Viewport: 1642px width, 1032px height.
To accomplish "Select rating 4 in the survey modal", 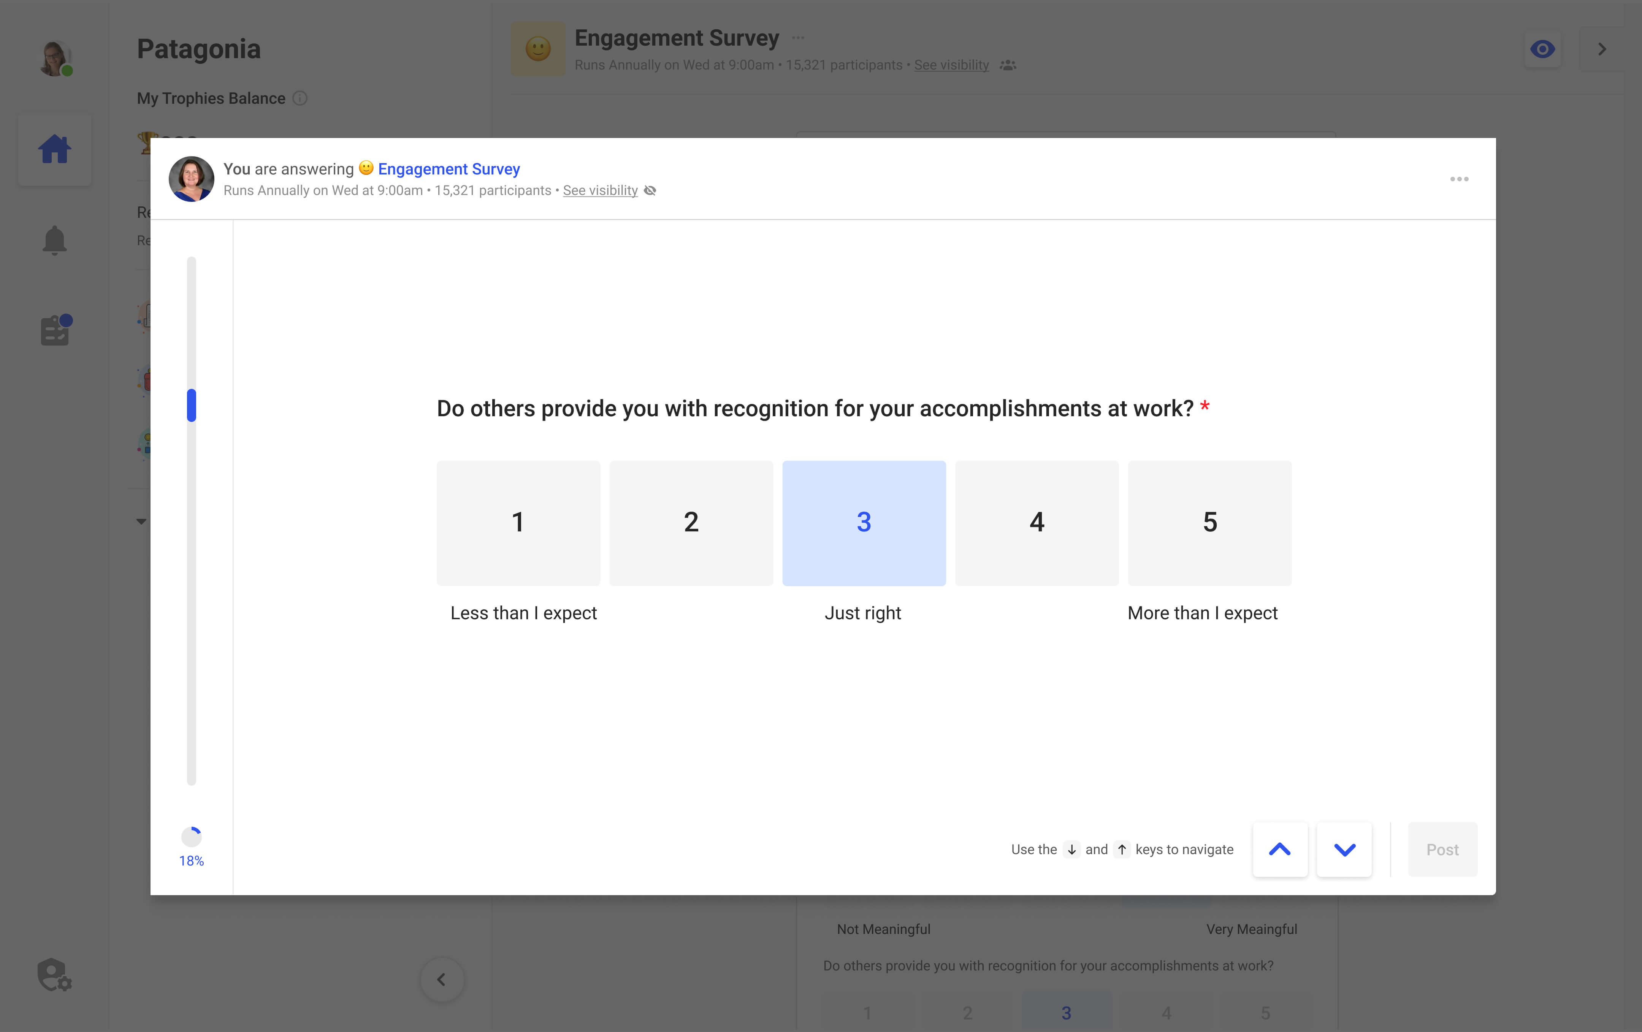I will pos(1037,523).
